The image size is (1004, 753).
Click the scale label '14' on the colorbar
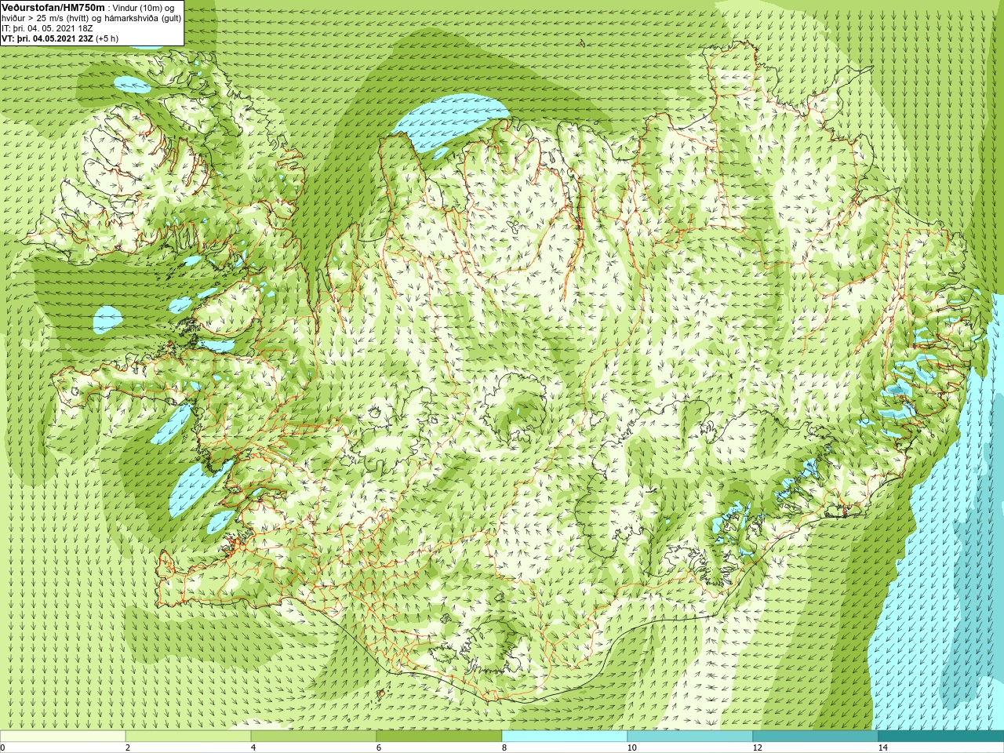pos(882,748)
